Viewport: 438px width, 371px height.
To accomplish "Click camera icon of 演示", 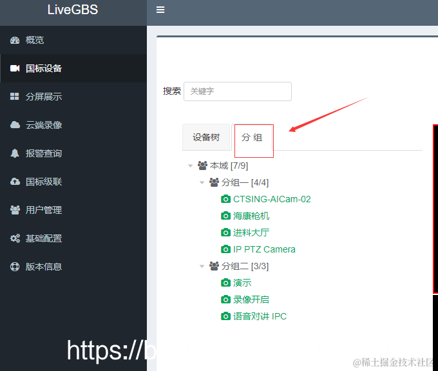I will click(225, 283).
